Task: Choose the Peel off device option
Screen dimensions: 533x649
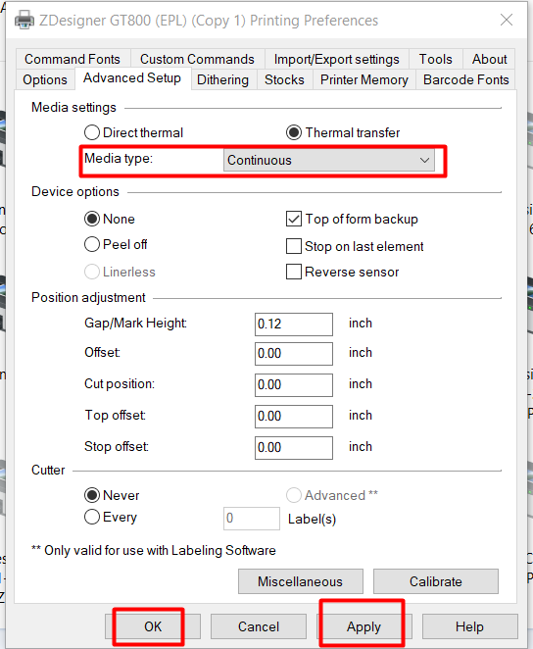Action: coord(92,245)
